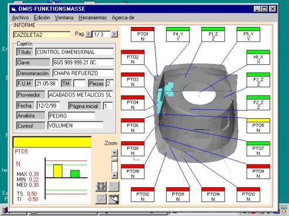Click the F.U.M date field 21-05-98
This screenshot has height=216, width=289.
coord(46,84)
